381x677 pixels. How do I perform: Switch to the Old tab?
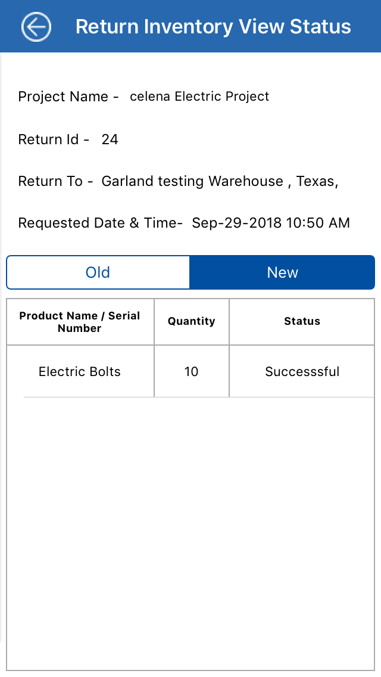[x=98, y=272]
